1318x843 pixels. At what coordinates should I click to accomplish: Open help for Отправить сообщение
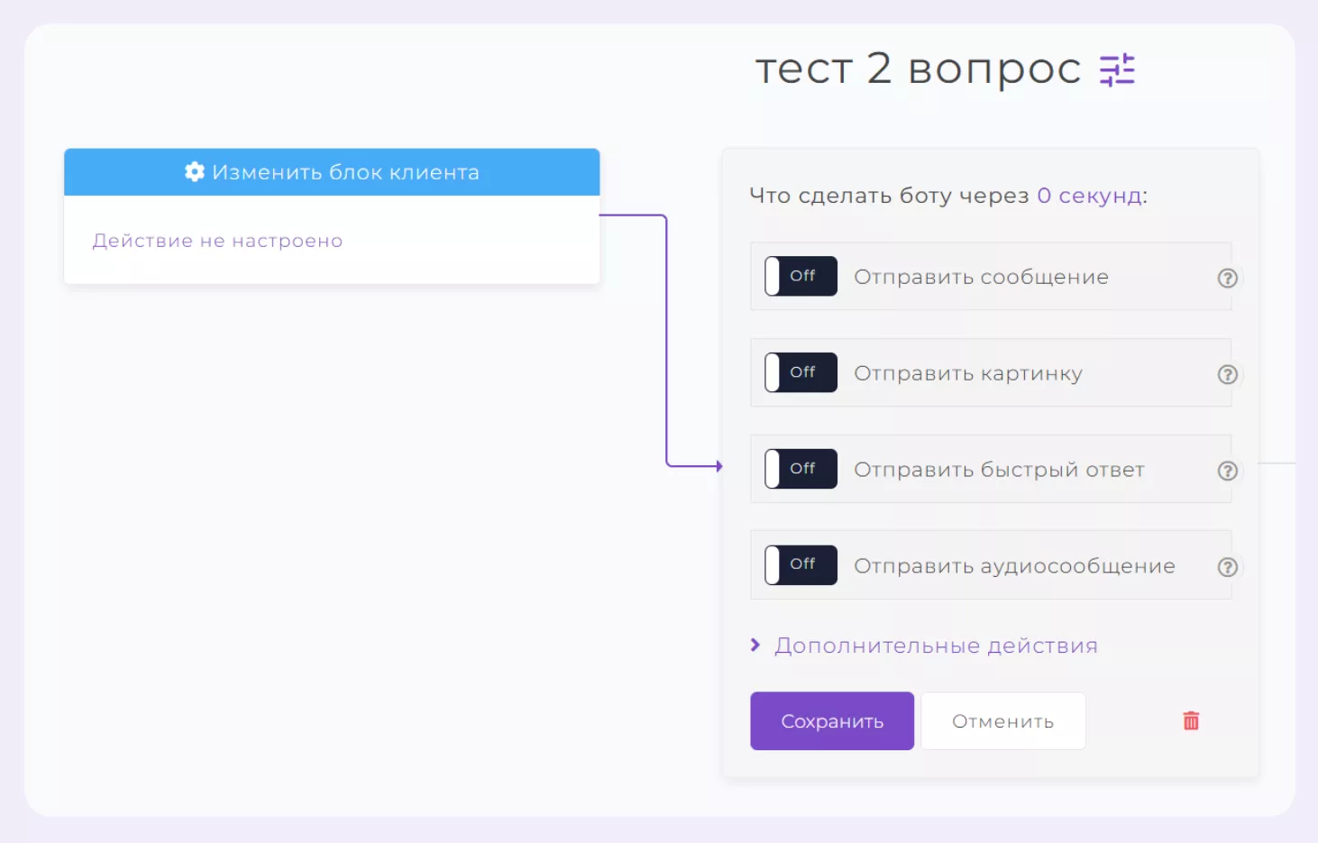click(x=1227, y=278)
